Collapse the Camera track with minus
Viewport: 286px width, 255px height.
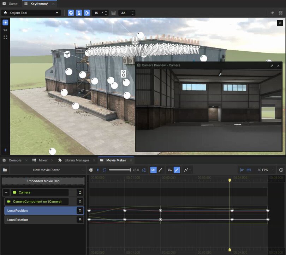coord(6,192)
